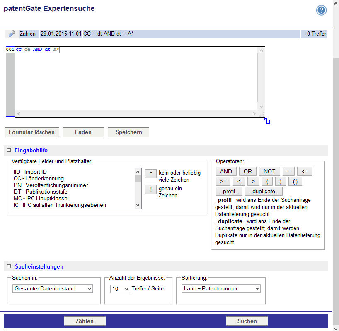
Task: Click the Eingabehilfe heading link
Action: (31, 150)
